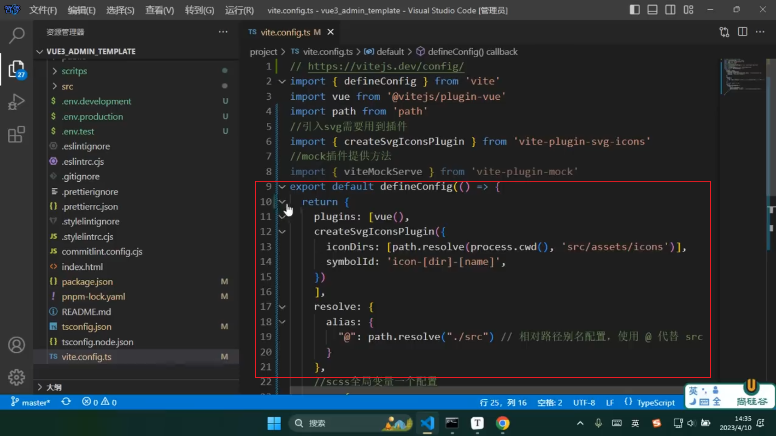This screenshot has height=436, width=776.
Task: Open Customize Layout icon in title bar
Action: [x=688, y=10]
